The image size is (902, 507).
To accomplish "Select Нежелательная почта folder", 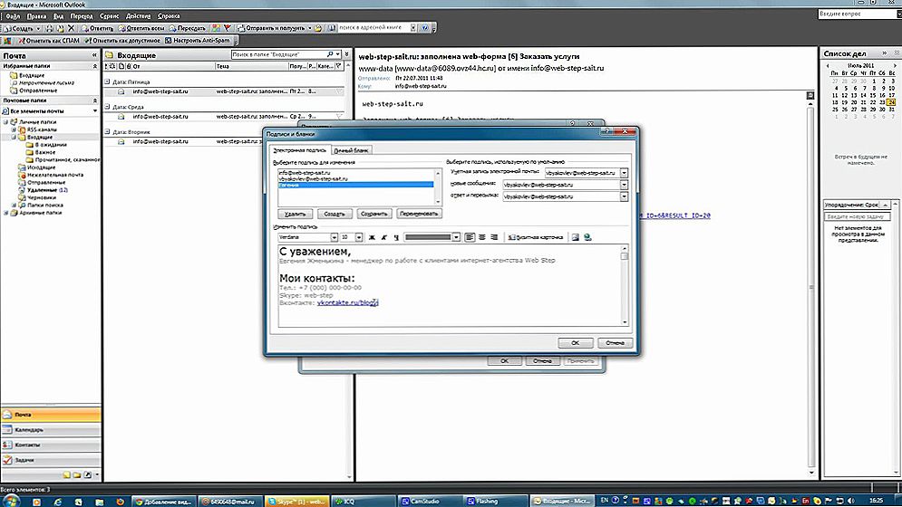I will (54, 175).
